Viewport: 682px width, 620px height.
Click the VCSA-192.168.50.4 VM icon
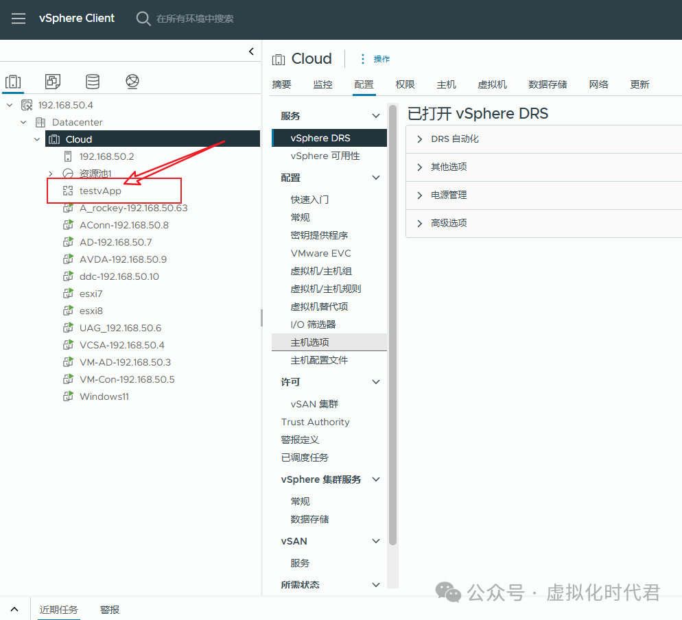tap(69, 345)
